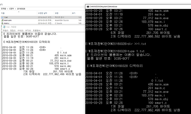Select the 1.txt file icon in Explorer
Image resolution: width=191 pixels, height=114 pixels.
(2, 18)
